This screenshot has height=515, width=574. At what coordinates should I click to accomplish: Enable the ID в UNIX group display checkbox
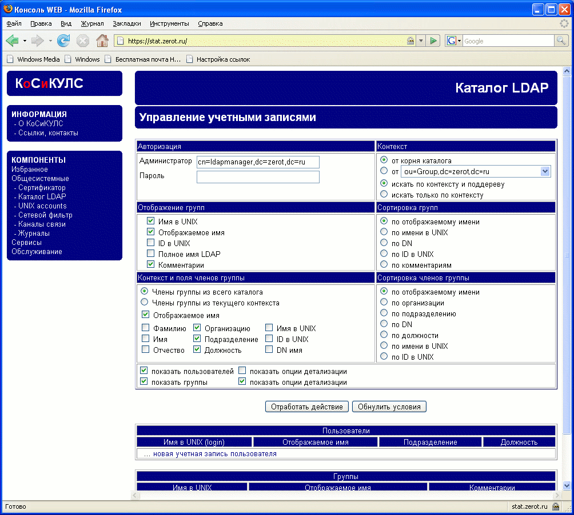150,242
